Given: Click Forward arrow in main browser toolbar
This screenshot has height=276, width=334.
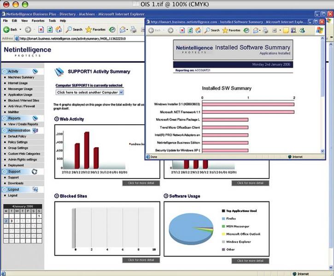Looking at the screenshot, I should click(x=28, y=29).
